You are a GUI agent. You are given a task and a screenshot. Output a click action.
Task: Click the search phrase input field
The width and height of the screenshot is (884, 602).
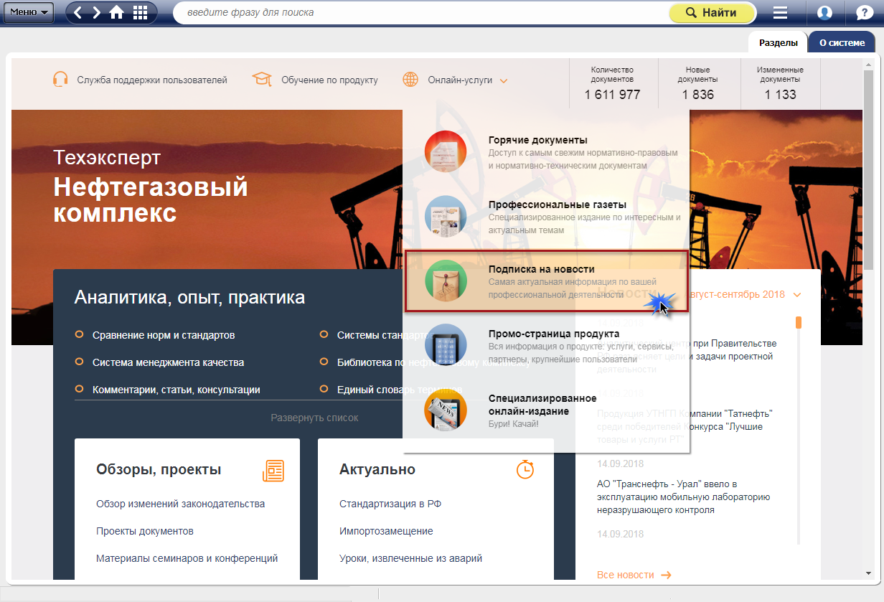(420, 13)
